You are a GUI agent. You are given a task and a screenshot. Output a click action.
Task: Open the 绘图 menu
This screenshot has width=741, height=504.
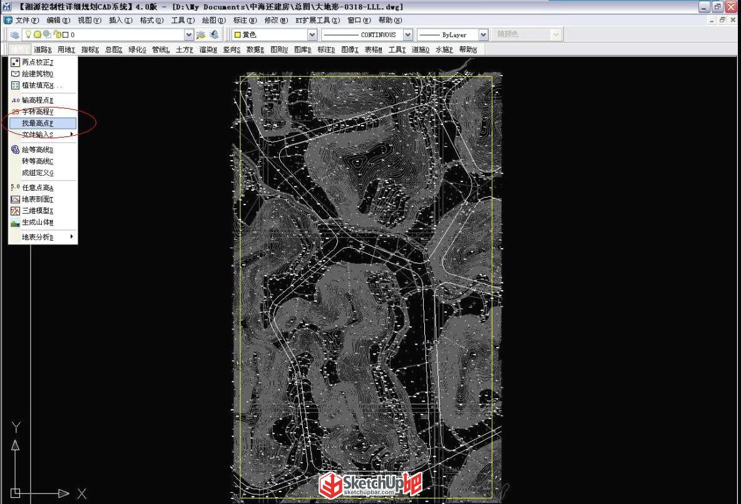[214, 20]
